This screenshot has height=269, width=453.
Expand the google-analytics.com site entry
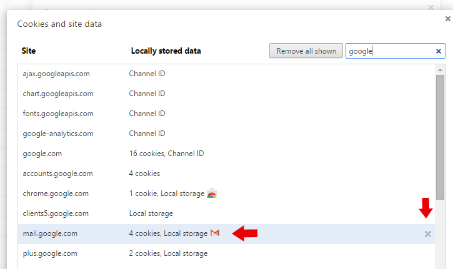(57, 134)
